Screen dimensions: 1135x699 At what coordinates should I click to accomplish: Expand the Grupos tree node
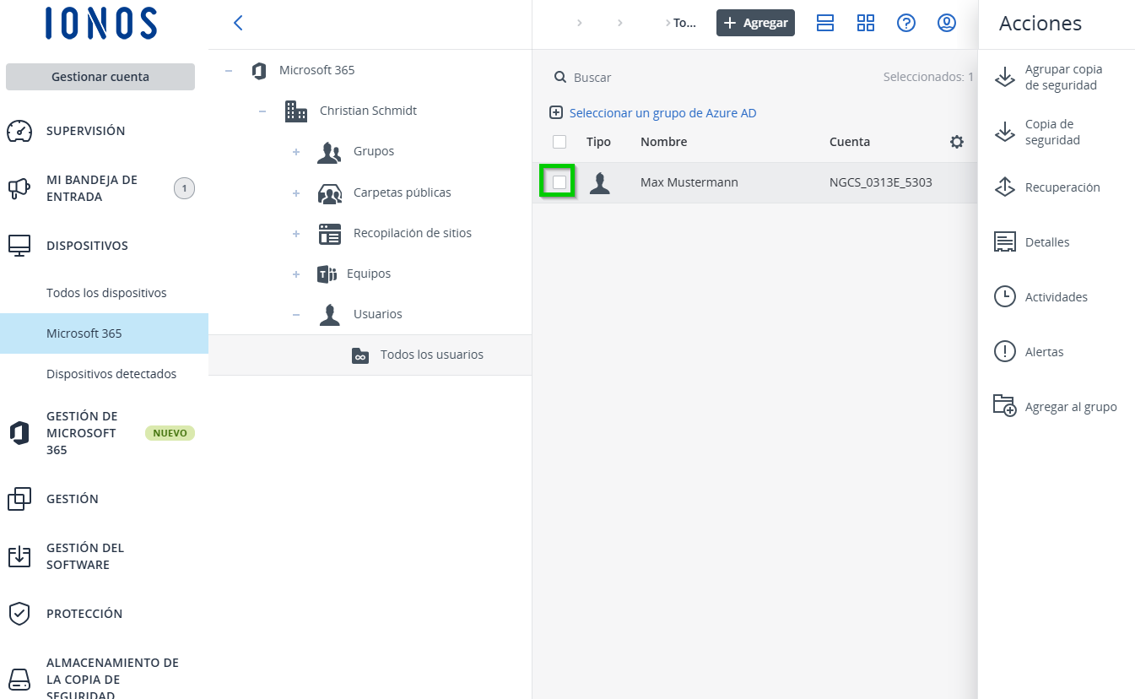click(296, 152)
